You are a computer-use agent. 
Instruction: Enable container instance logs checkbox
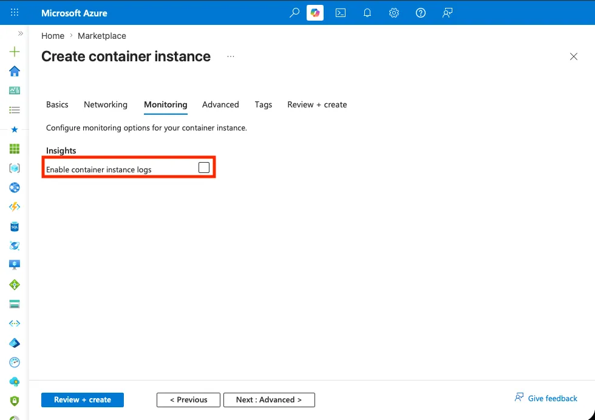204,168
